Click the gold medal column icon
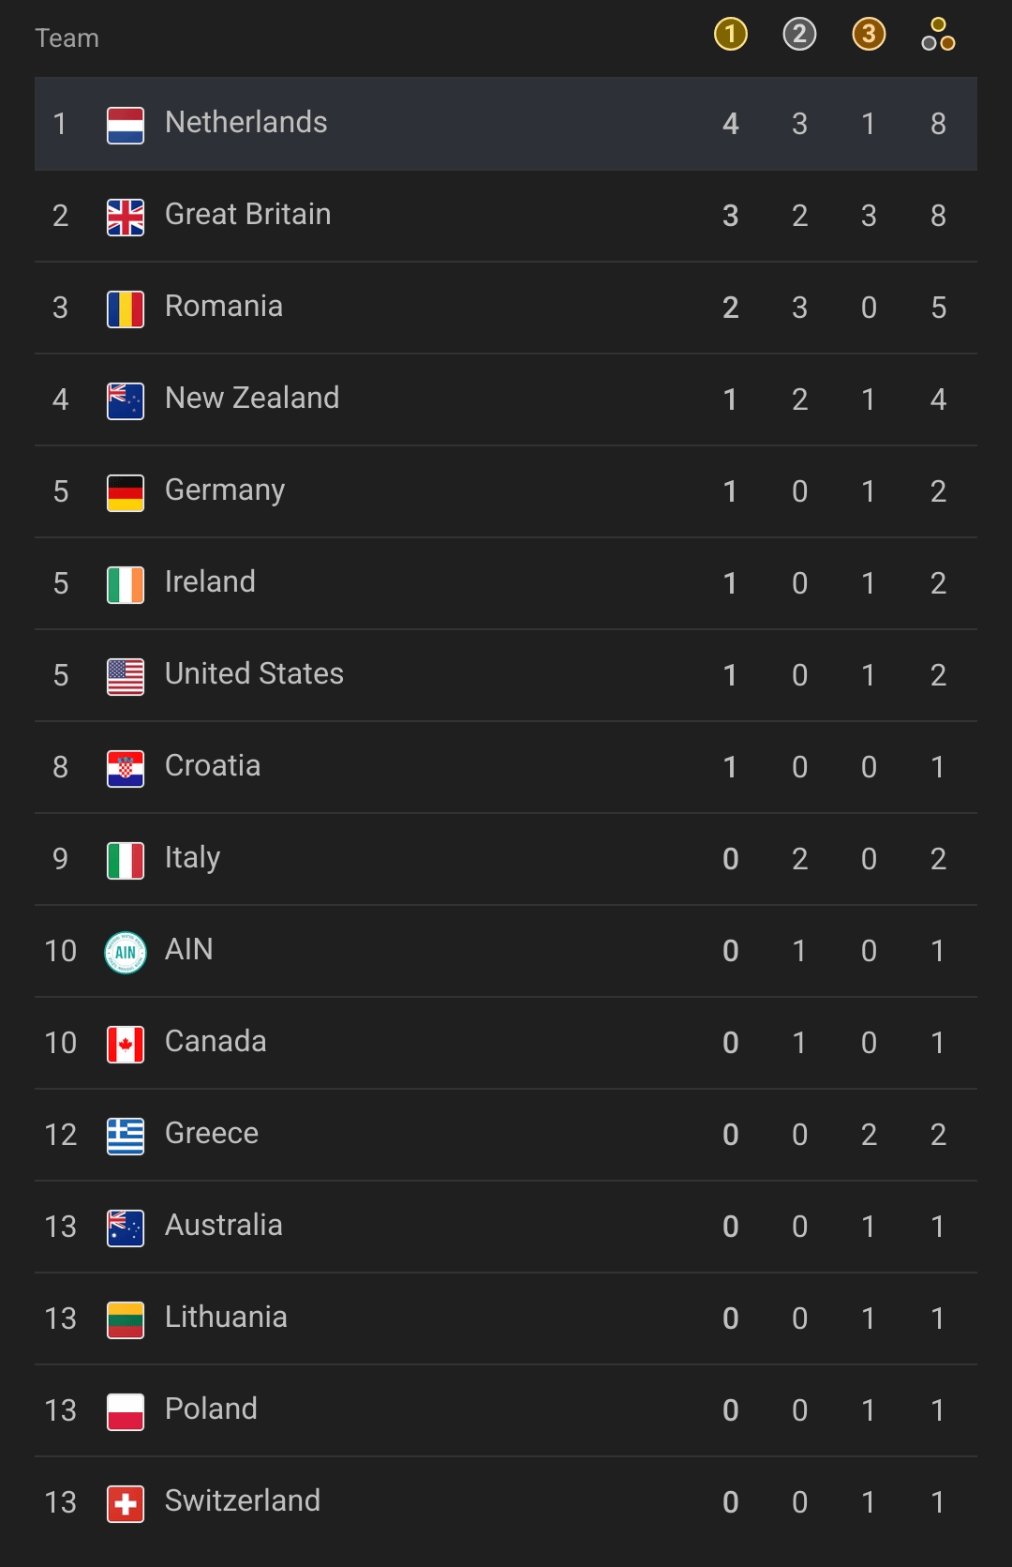This screenshot has width=1012, height=1567. pyautogui.click(x=730, y=35)
